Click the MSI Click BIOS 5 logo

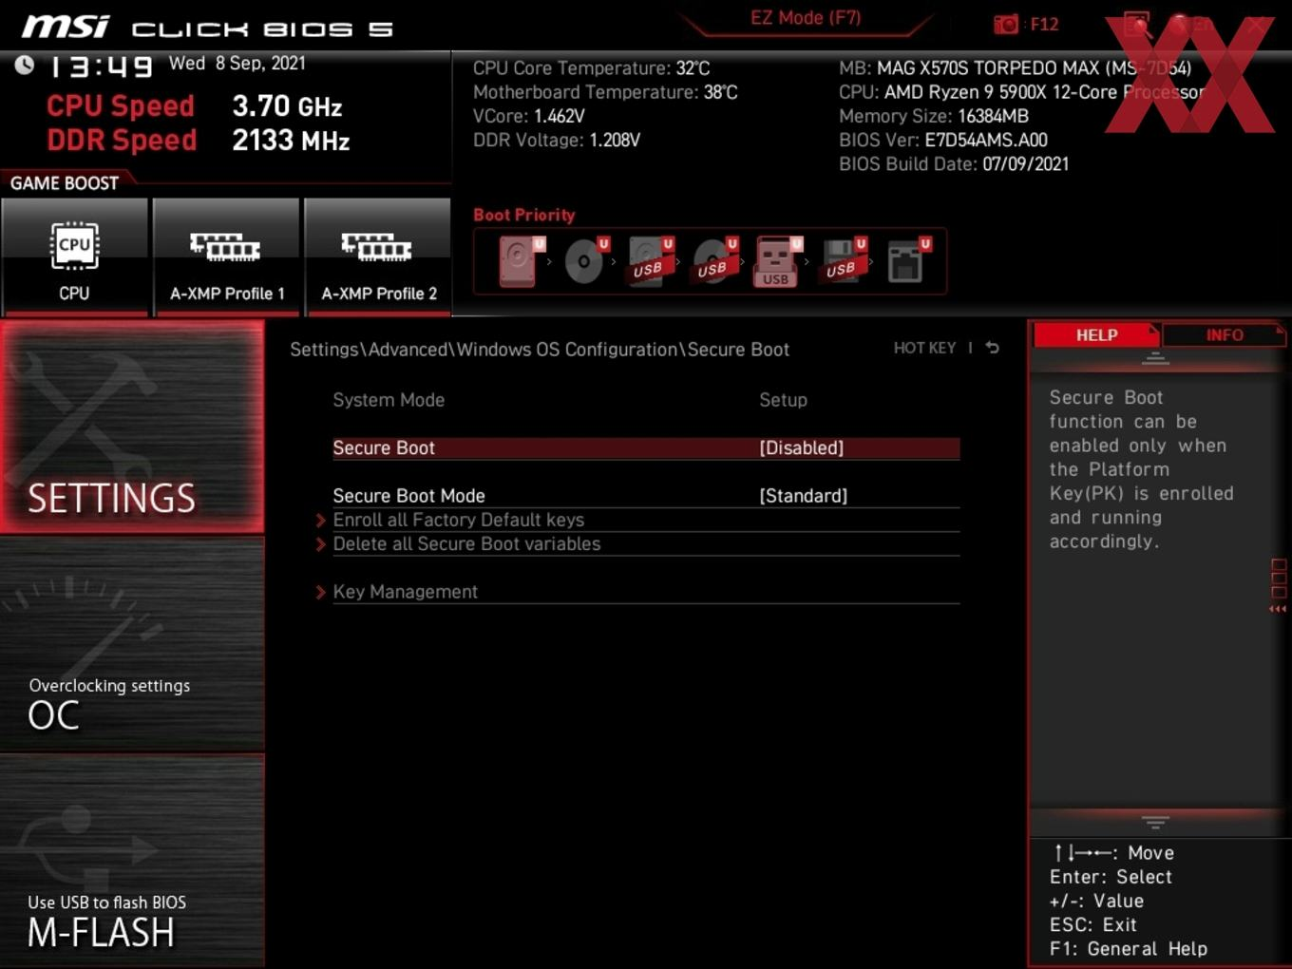(207, 28)
